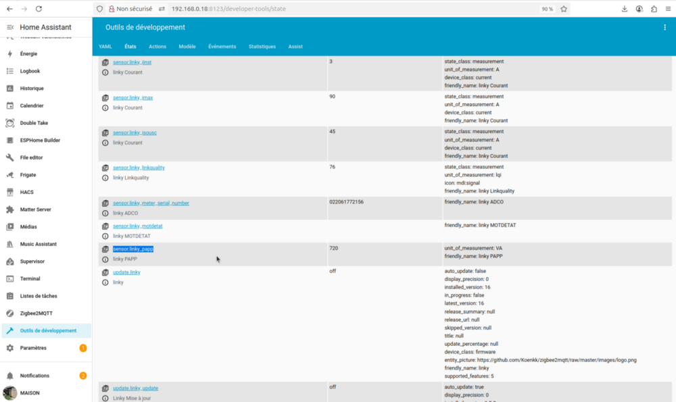Copy entity ID of sensor.linky_papp
The image size is (676, 402).
[105, 249]
